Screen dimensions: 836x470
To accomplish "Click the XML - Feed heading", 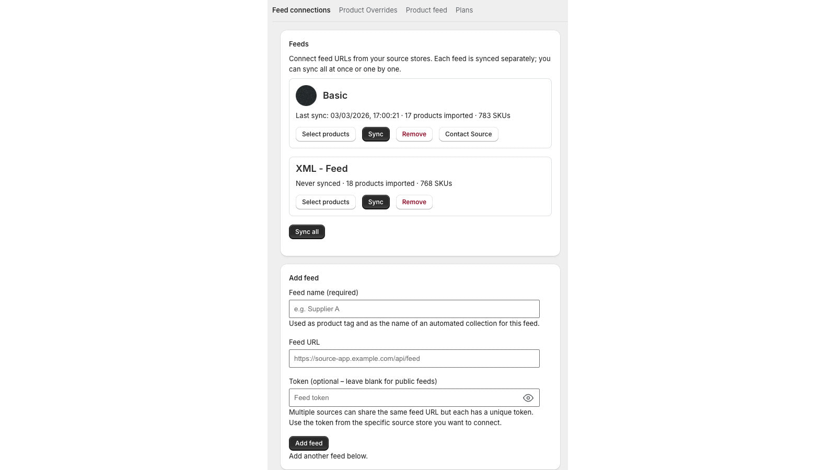I will 321,169.
